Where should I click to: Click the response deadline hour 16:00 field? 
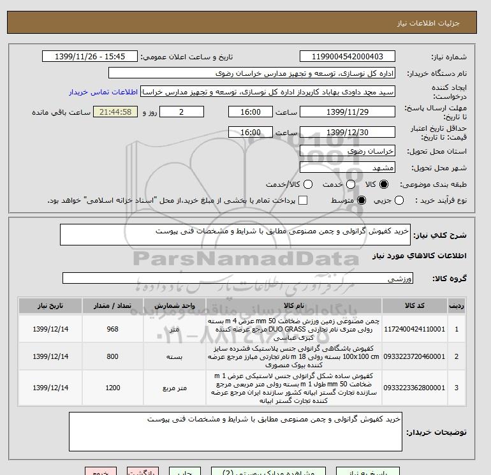pos(251,112)
